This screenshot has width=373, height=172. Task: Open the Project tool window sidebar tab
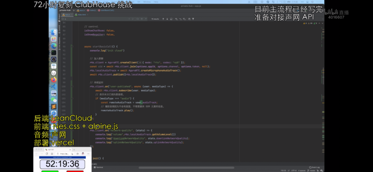coord(59,17)
